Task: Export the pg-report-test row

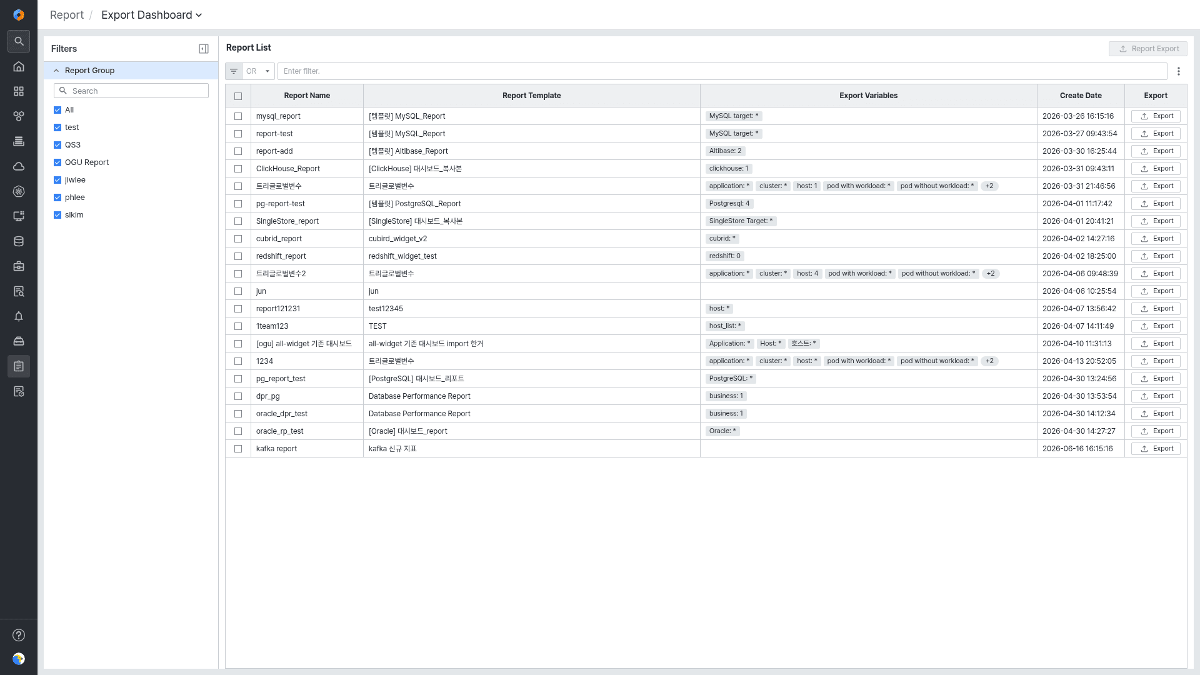Action: point(1156,204)
